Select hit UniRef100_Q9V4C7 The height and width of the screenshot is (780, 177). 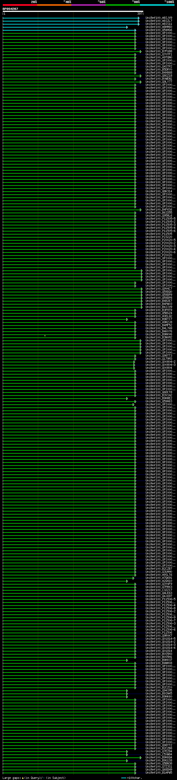159,289
